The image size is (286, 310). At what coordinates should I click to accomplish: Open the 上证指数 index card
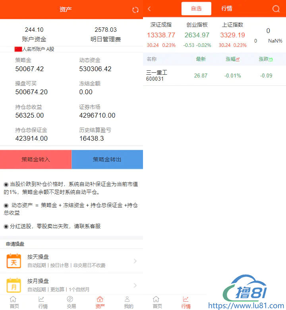(232, 35)
